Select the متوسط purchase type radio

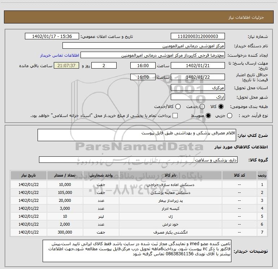(x=208, y=116)
